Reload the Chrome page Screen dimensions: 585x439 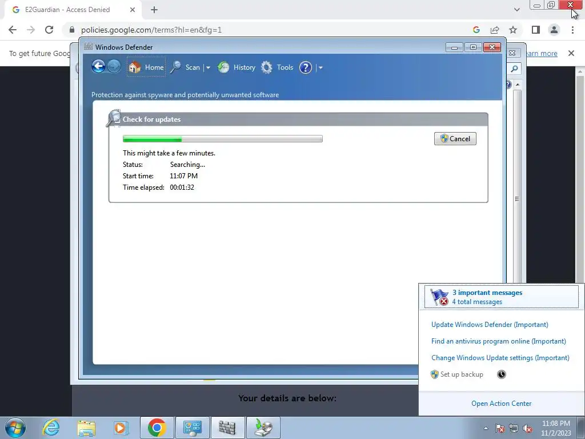(49, 30)
